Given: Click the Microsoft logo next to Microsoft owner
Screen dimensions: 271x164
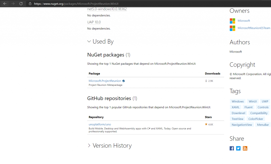Looking at the screenshot, I should tap(232, 21).
